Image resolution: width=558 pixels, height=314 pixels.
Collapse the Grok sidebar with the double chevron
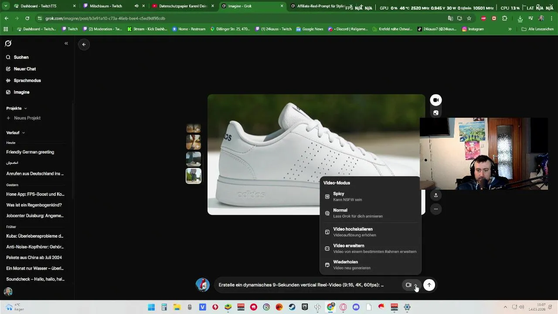(66, 43)
